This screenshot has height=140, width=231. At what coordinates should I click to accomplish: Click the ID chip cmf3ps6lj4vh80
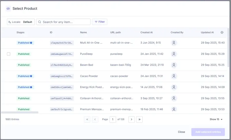click(62, 99)
